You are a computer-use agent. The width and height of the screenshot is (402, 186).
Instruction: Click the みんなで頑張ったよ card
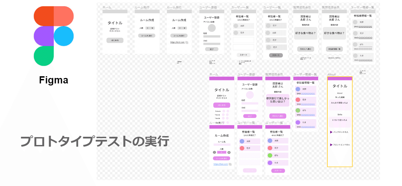340,105
